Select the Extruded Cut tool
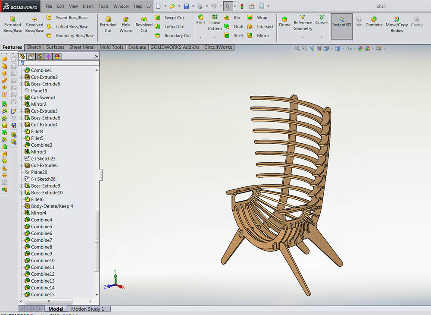The width and height of the screenshot is (431, 315). [108, 25]
